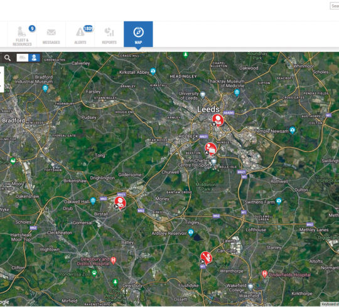
Task: Click the Gildersome label
Action: click(x=130, y=175)
